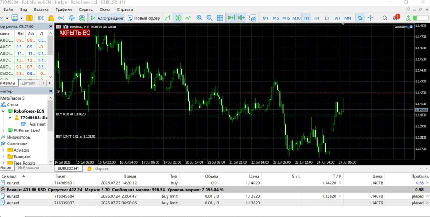Remove take profit on ticket 714969601

[340, 183]
